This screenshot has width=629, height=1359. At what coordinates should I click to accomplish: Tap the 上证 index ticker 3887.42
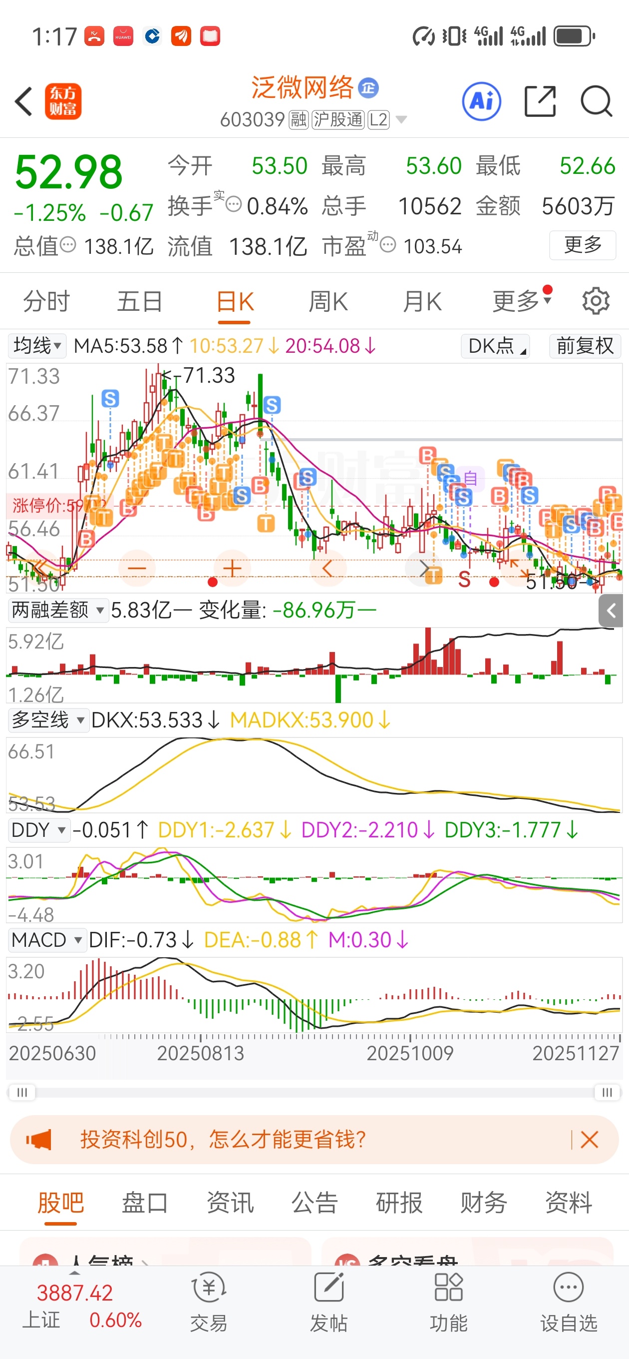tap(75, 1293)
